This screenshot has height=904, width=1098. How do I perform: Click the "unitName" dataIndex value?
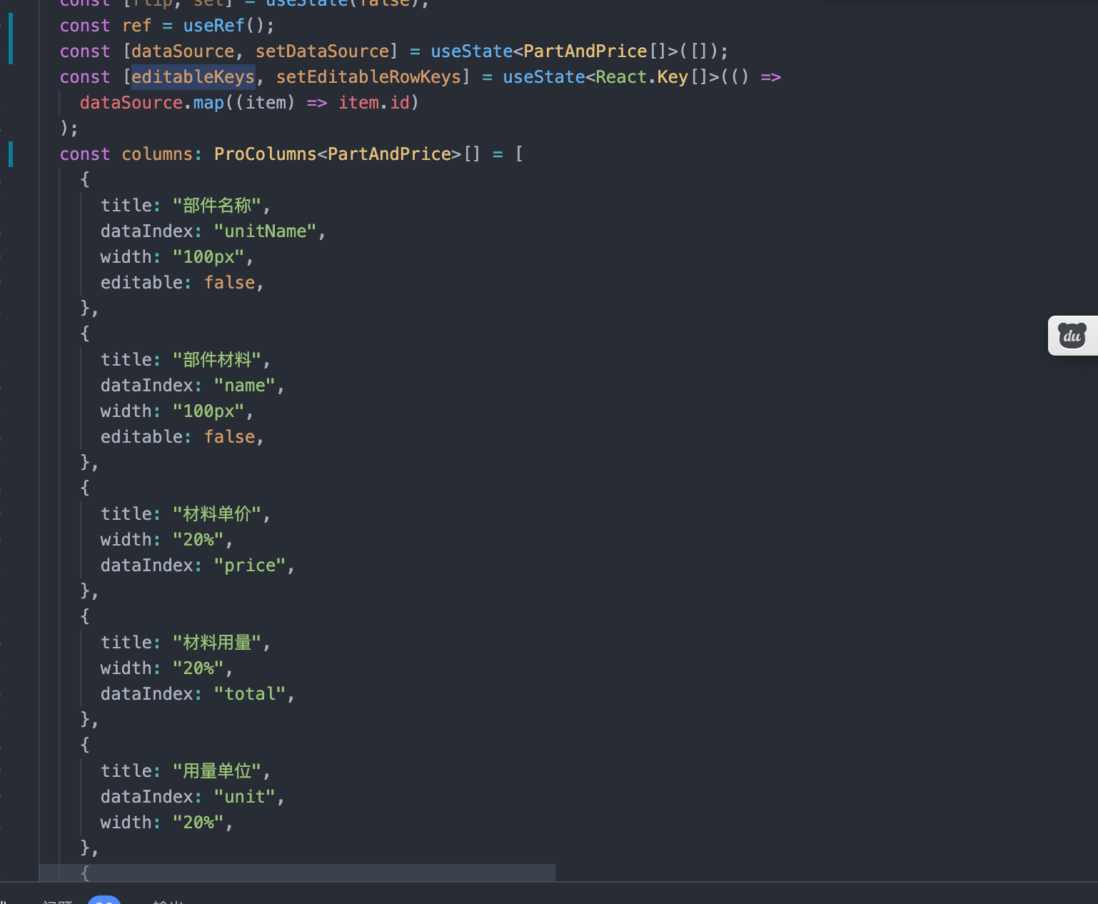click(x=265, y=231)
